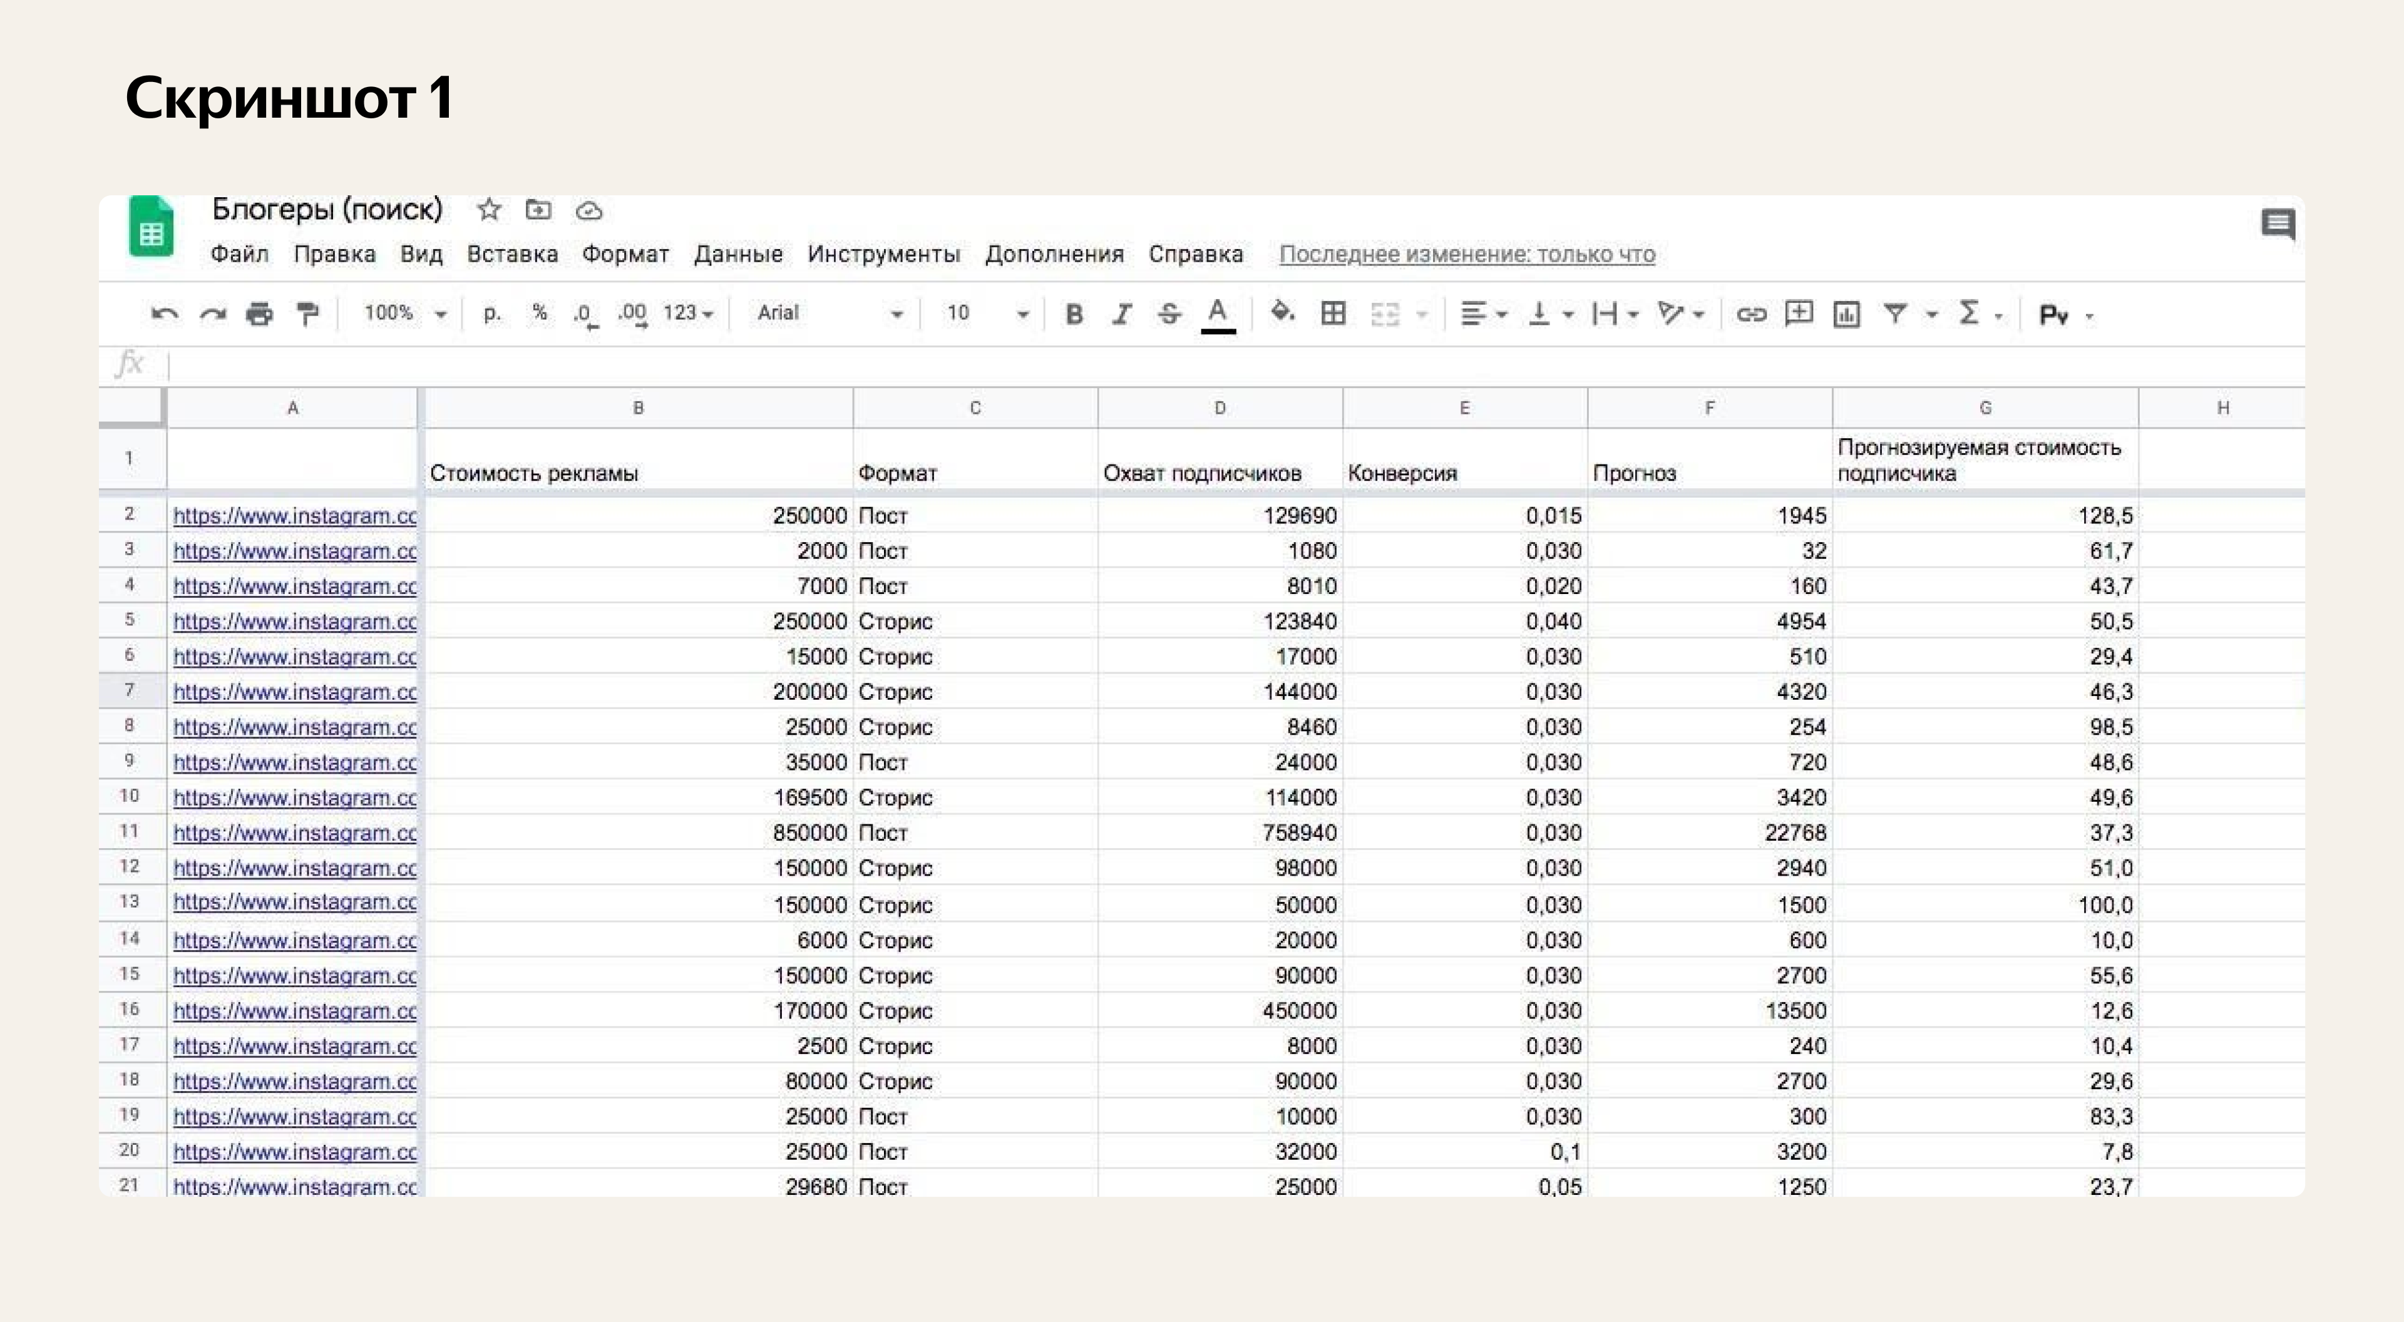Open the Данные menu
2404x1322 pixels.
tap(737, 255)
